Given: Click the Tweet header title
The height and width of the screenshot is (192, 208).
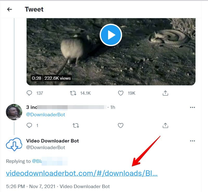Looking at the screenshot, I should click(34, 9).
